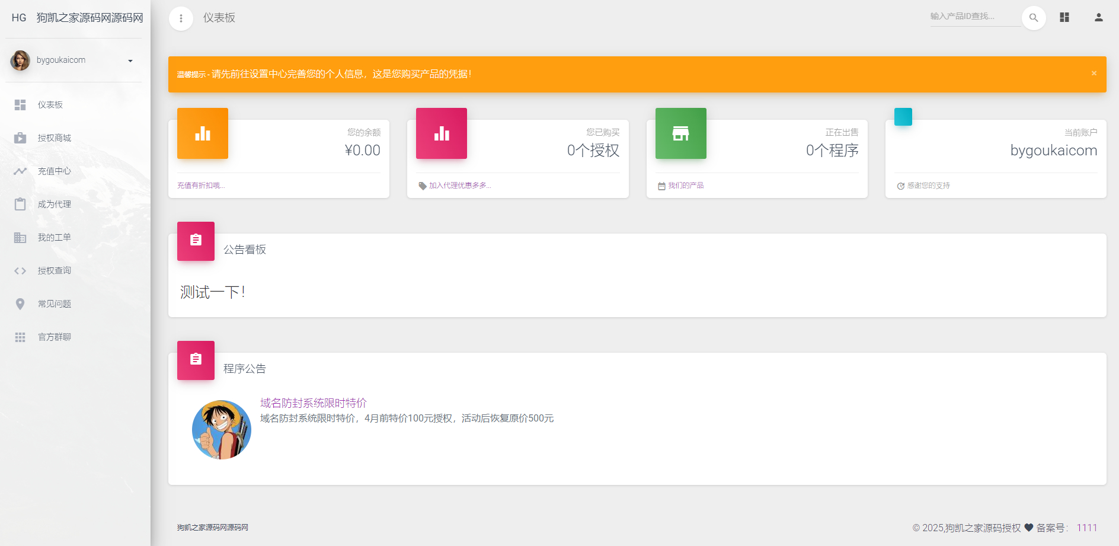Open the dashboard grid icon in header
1119x546 pixels.
[x=1064, y=18]
